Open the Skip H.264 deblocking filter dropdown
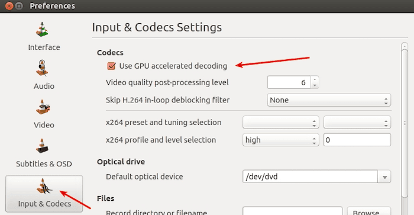This screenshot has width=414, height=215. pos(329,100)
